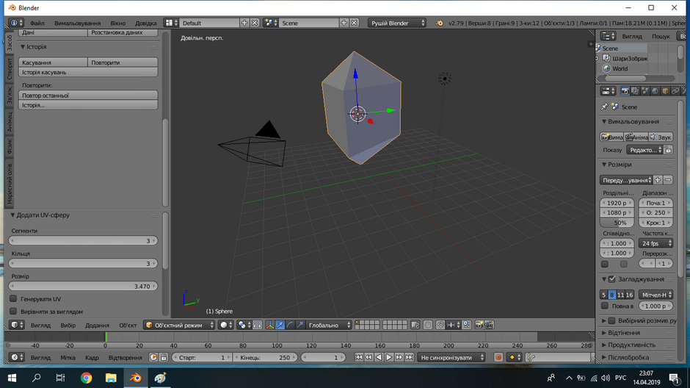Open the Файл menu
This screenshot has width=690, height=388.
37,23
